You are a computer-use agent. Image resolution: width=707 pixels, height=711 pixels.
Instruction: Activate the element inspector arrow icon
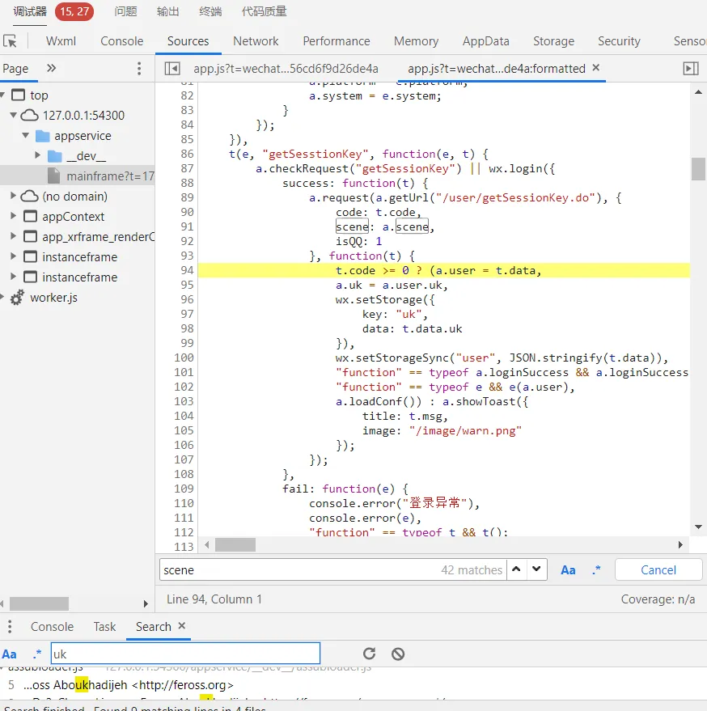pos(10,41)
